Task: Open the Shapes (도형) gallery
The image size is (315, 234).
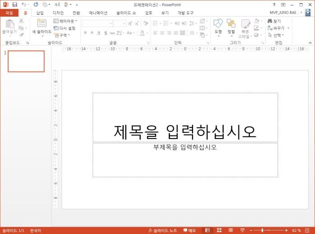Action: pyautogui.click(x=218, y=28)
